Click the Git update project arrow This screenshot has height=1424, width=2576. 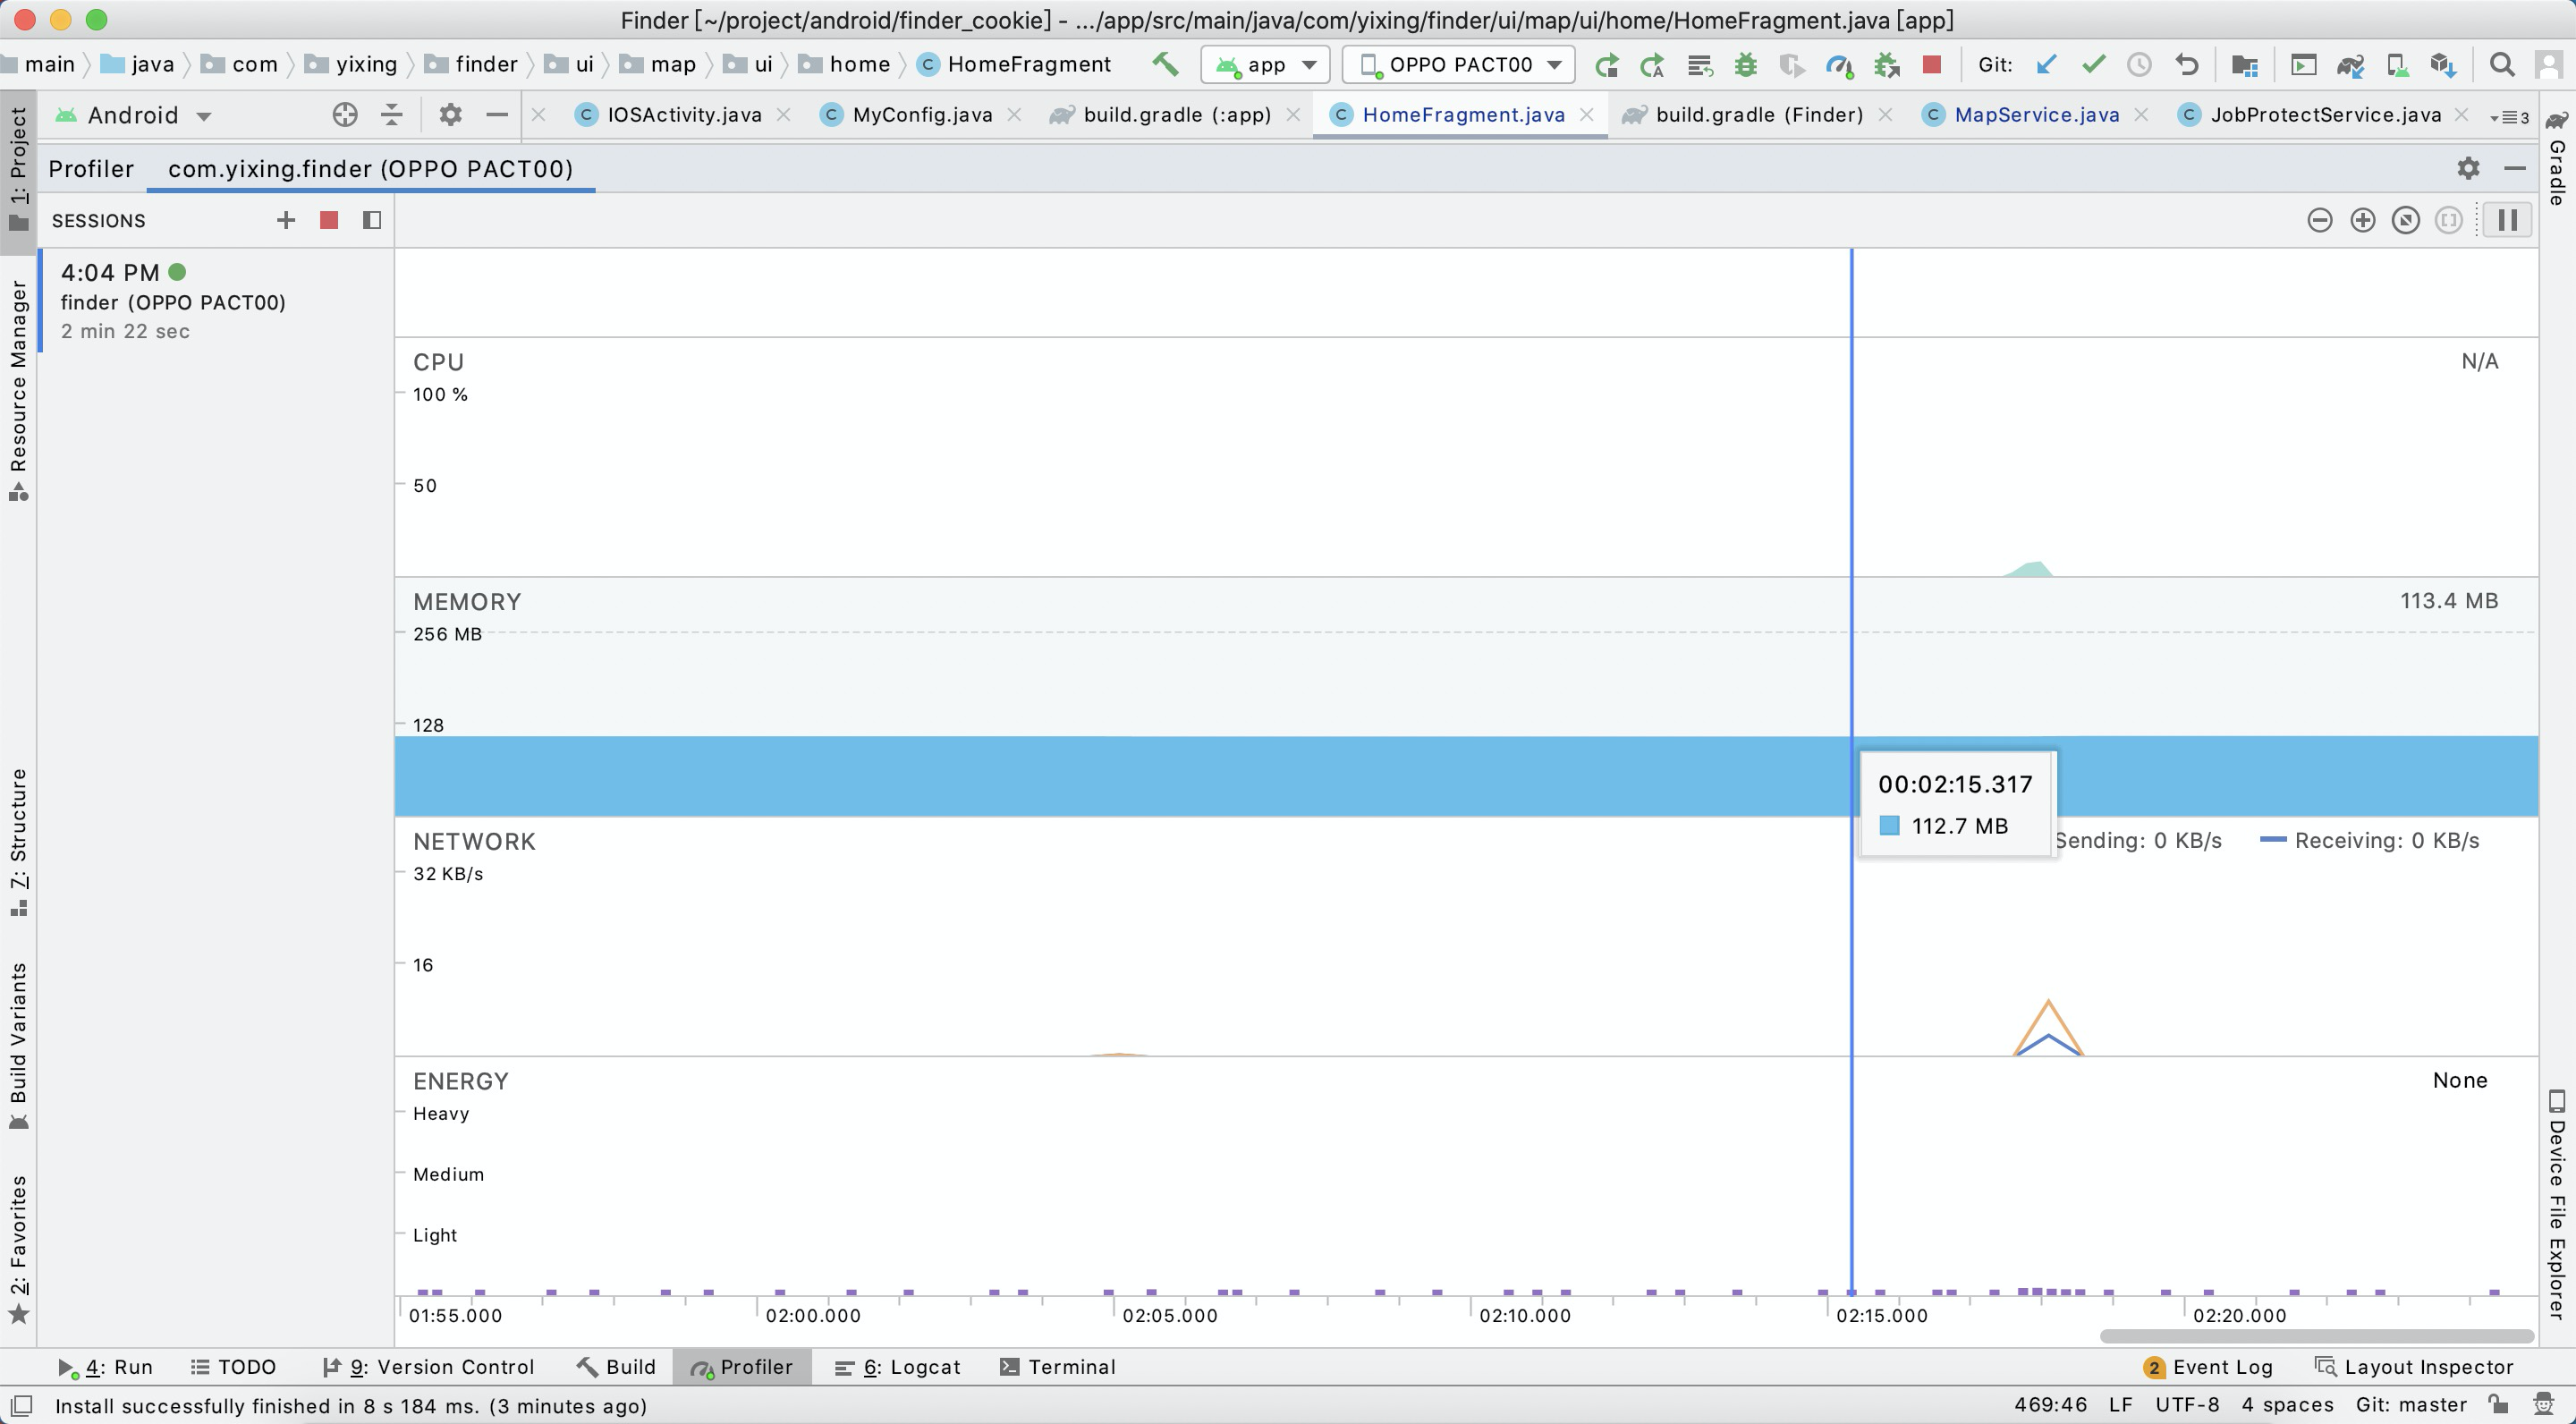[2047, 65]
